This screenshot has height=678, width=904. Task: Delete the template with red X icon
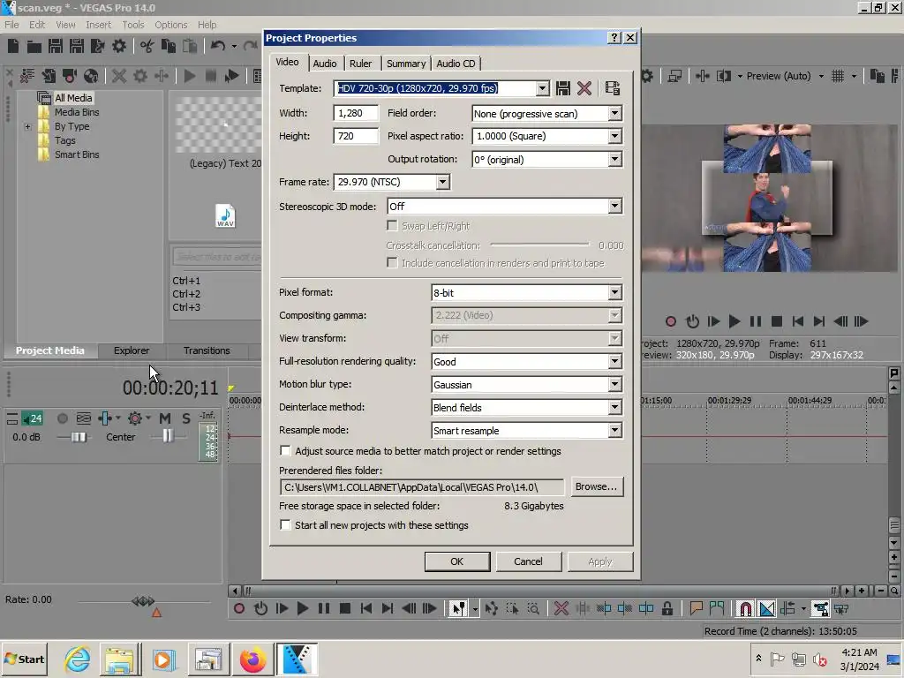pyautogui.click(x=584, y=88)
